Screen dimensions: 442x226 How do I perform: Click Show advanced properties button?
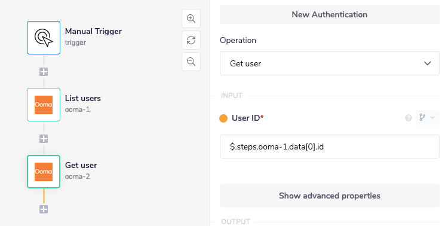330,196
